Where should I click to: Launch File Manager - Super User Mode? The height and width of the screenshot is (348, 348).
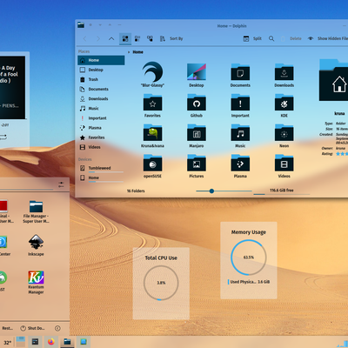tap(36, 212)
